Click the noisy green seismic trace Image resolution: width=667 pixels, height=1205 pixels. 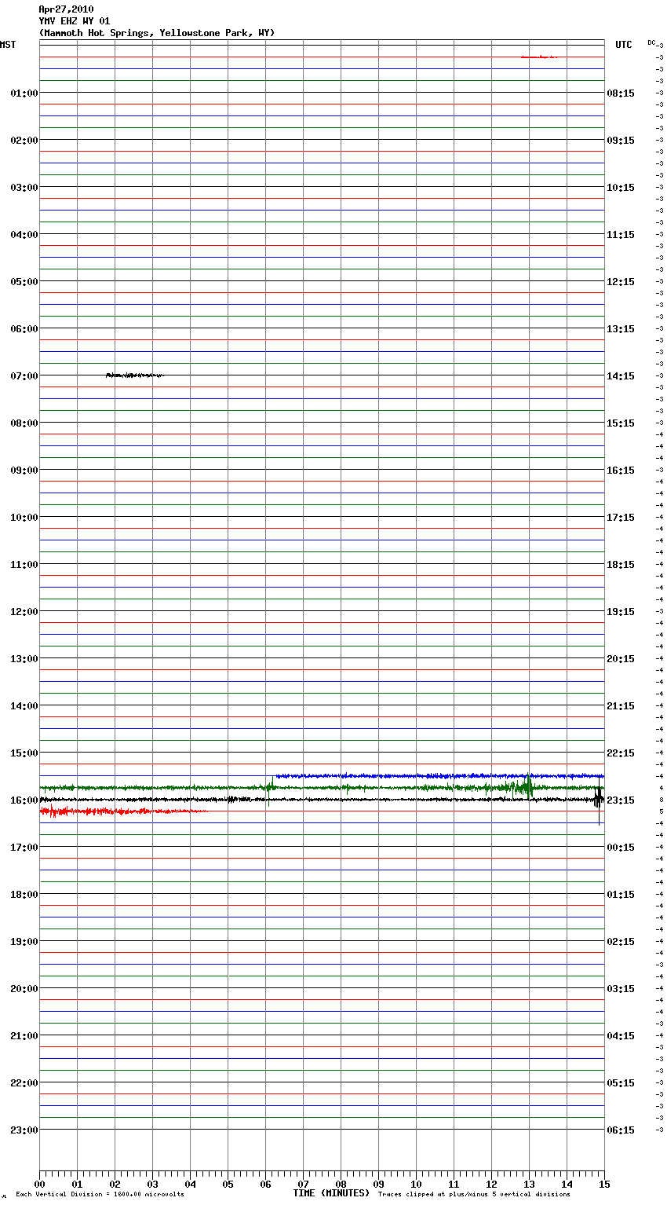point(322,787)
